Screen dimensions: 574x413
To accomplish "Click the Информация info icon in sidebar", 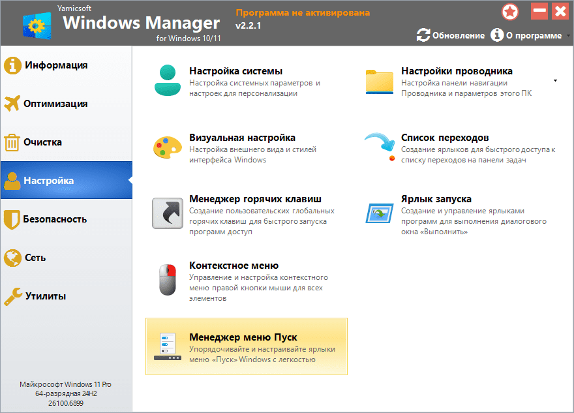I will [12, 65].
